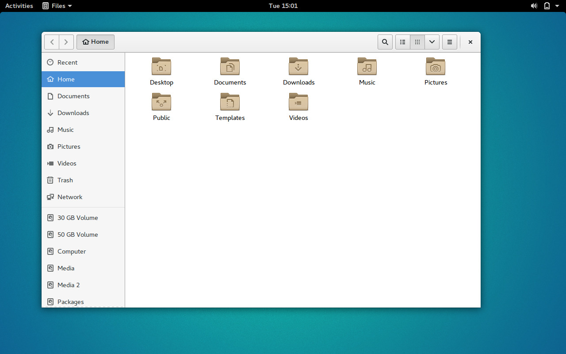Select the Music sidebar entry

65,130
